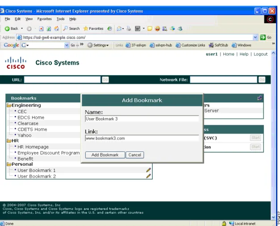Click the Add Bookmark button

tap(105, 155)
